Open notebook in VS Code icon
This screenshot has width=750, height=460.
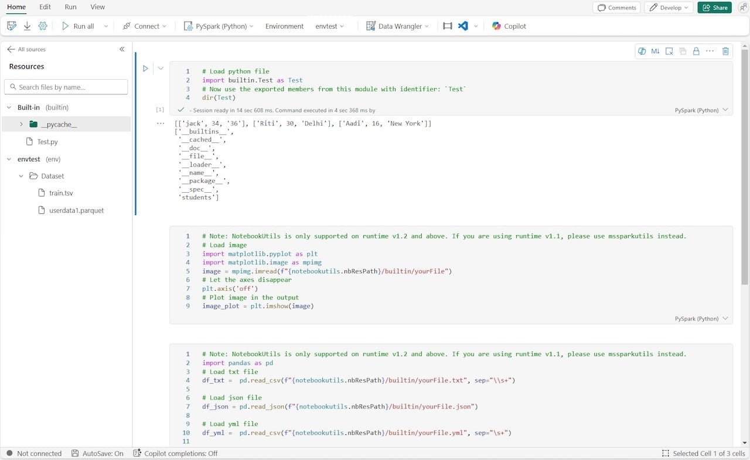(463, 26)
